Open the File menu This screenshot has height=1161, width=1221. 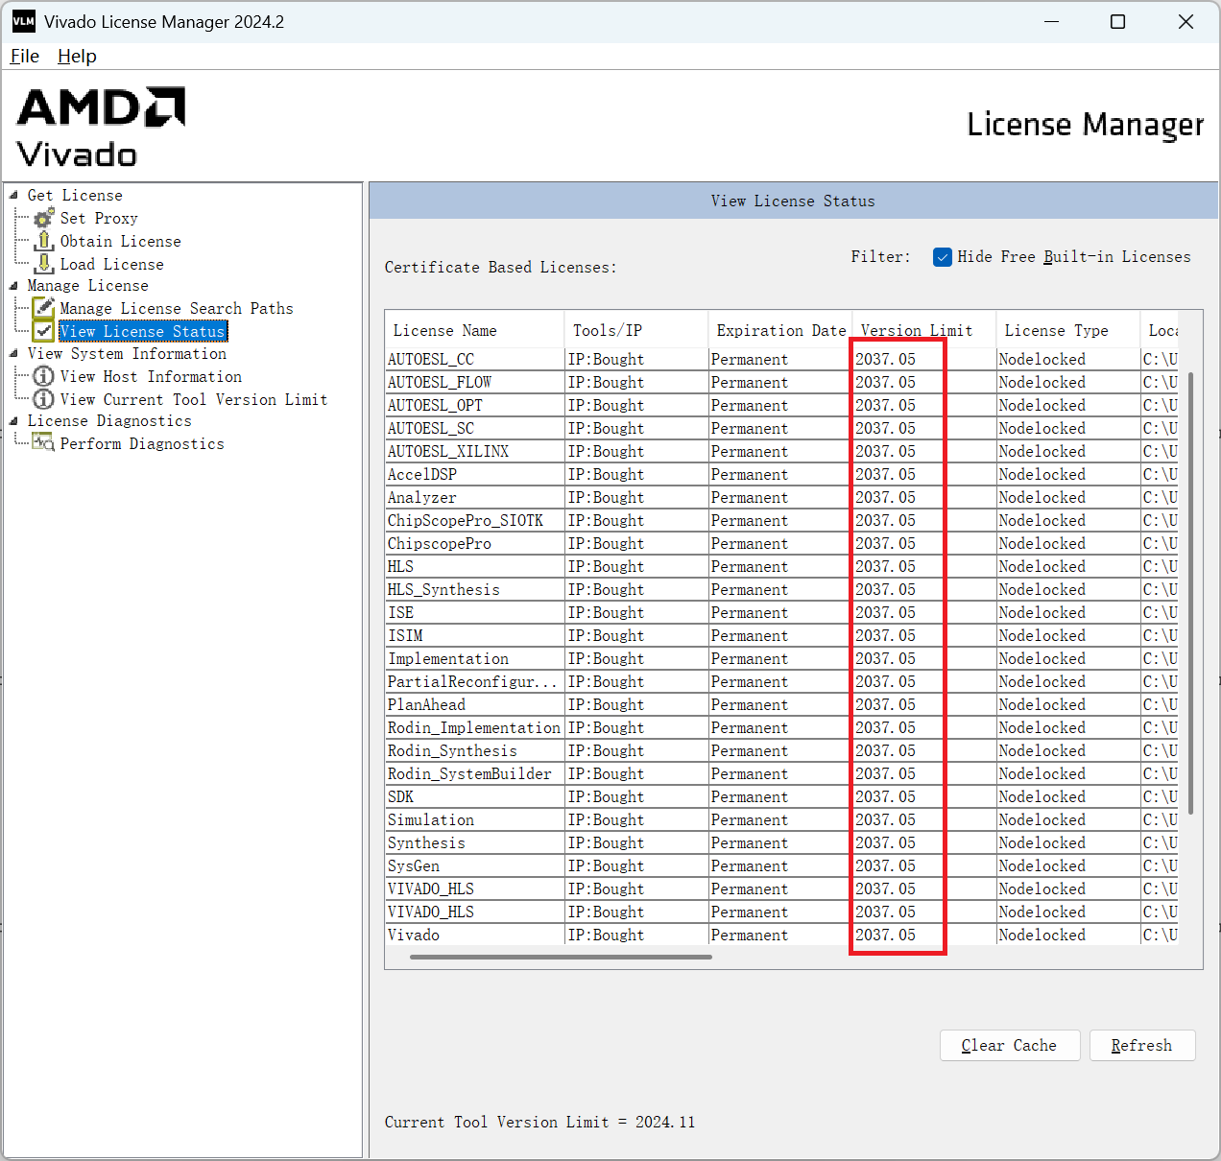[25, 57]
